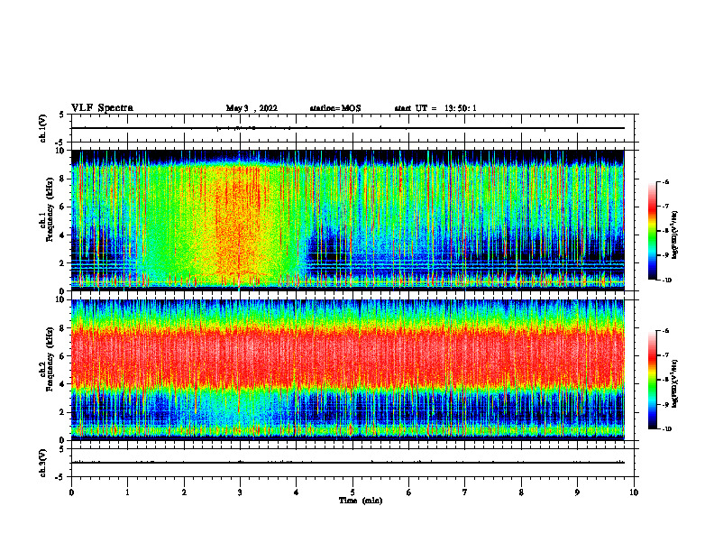Click the ch.1(V) waveform trace
The height and width of the screenshot is (552, 714).
pos(348,128)
